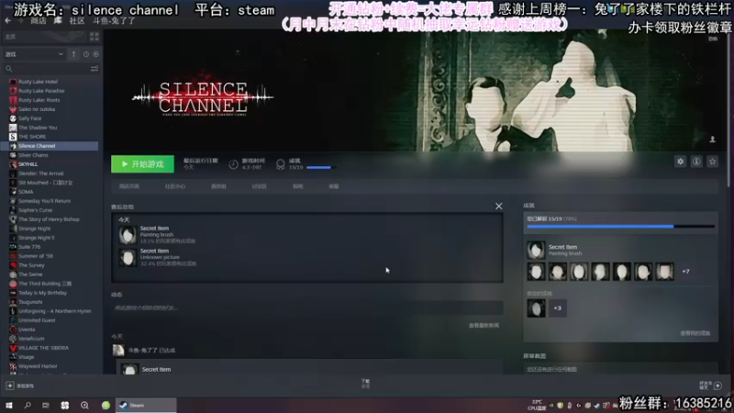Select Sally Face in the library
The width and height of the screenshot is (734, 413).
click(30, 118)
